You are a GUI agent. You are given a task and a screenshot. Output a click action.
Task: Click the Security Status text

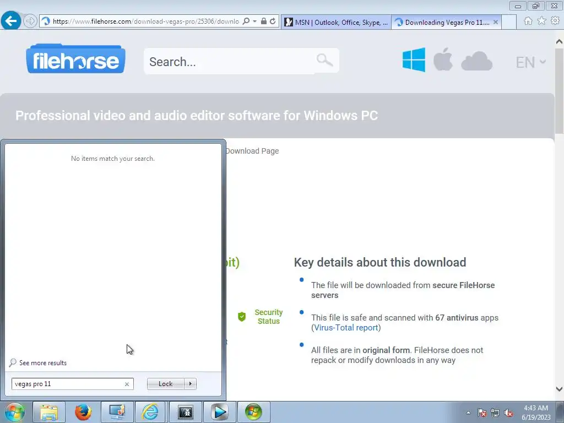tap(269, 317)
